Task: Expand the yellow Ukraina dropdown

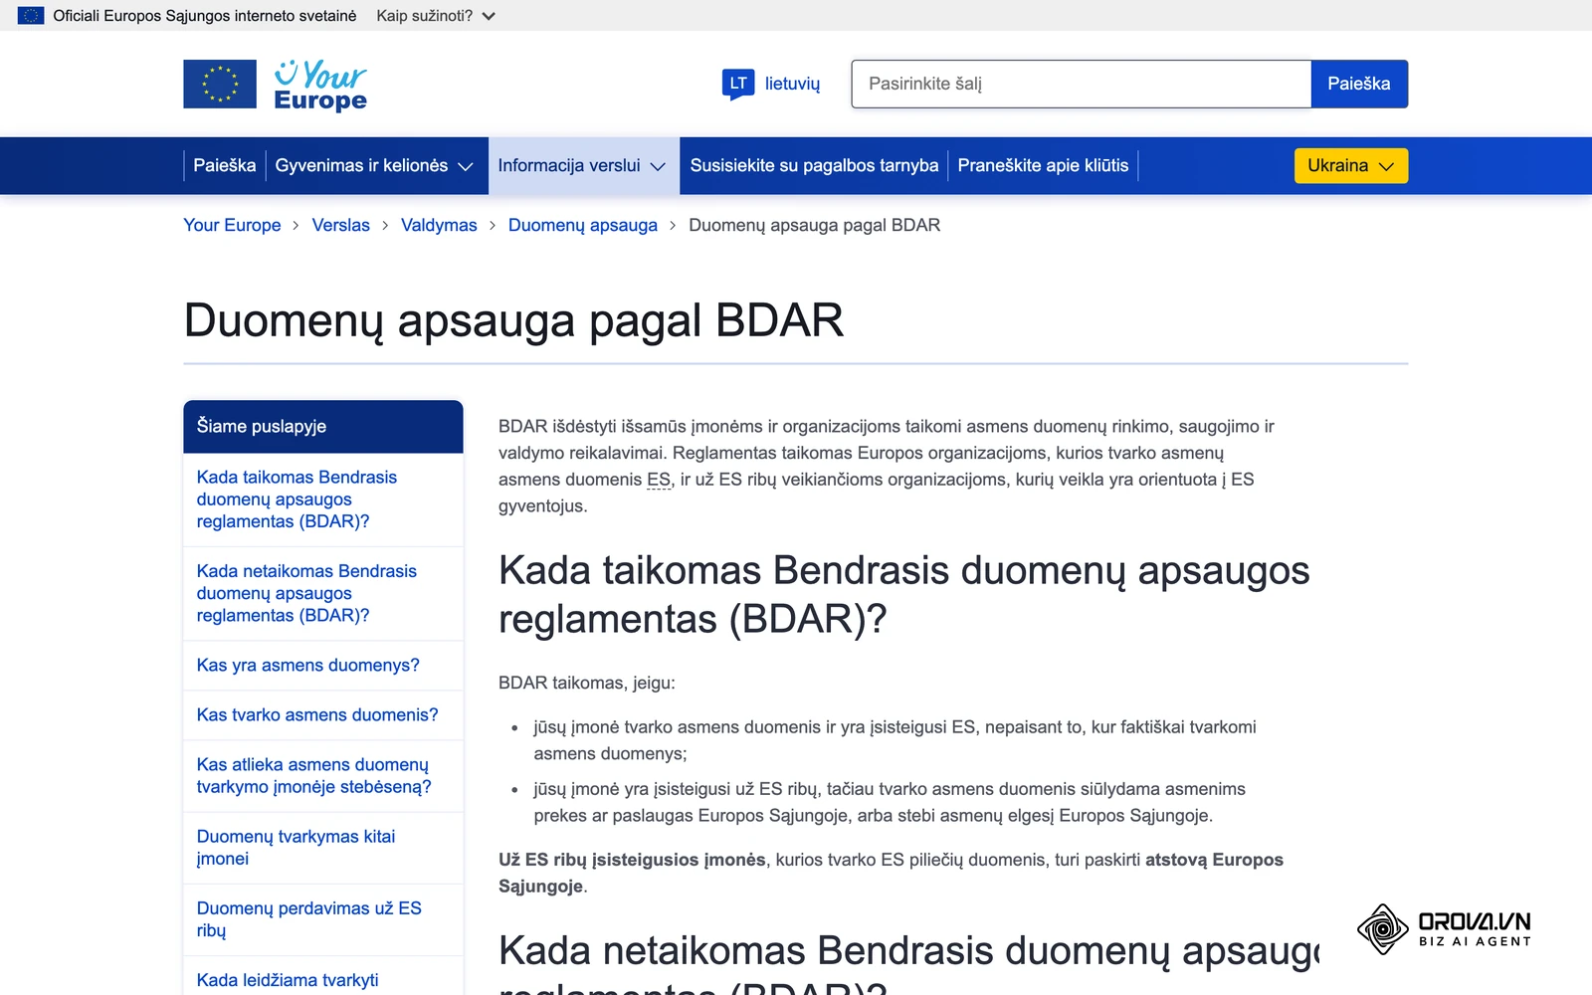Action: [1351, 165]
